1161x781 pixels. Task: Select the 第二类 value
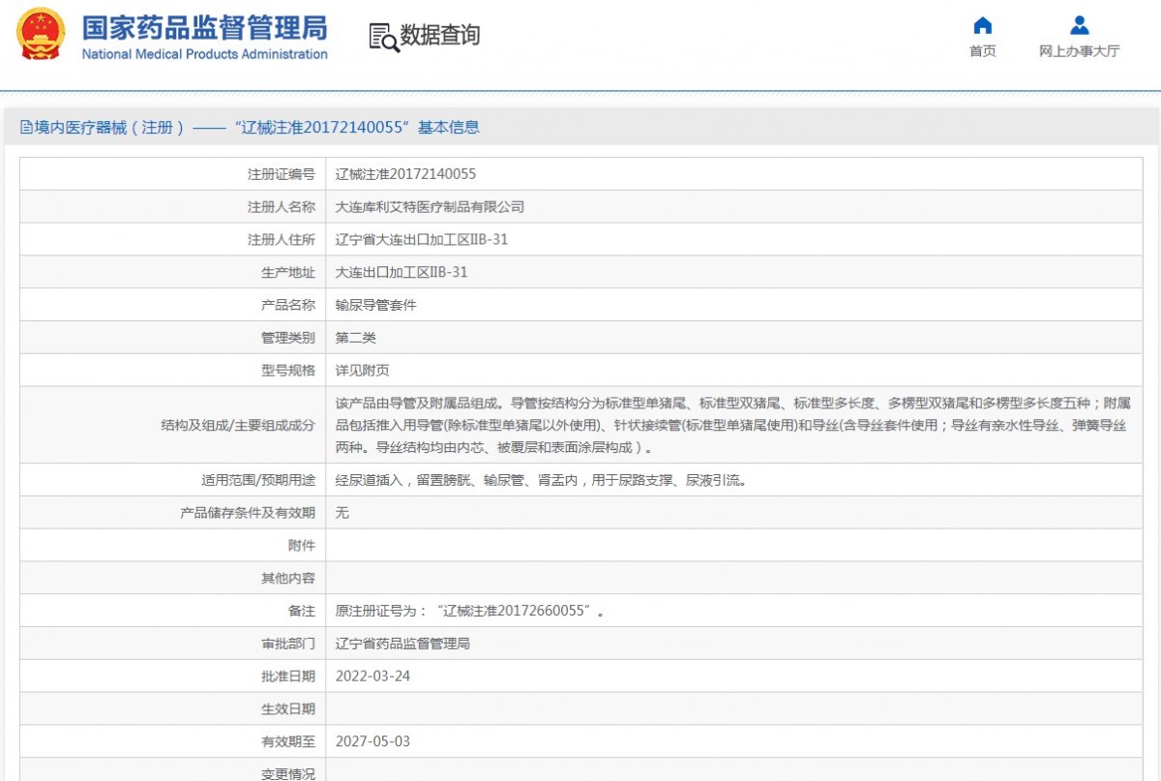coord(355,338)
